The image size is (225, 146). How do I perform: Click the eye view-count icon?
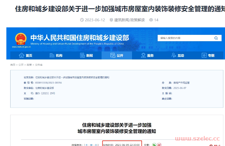pos(151,20)
